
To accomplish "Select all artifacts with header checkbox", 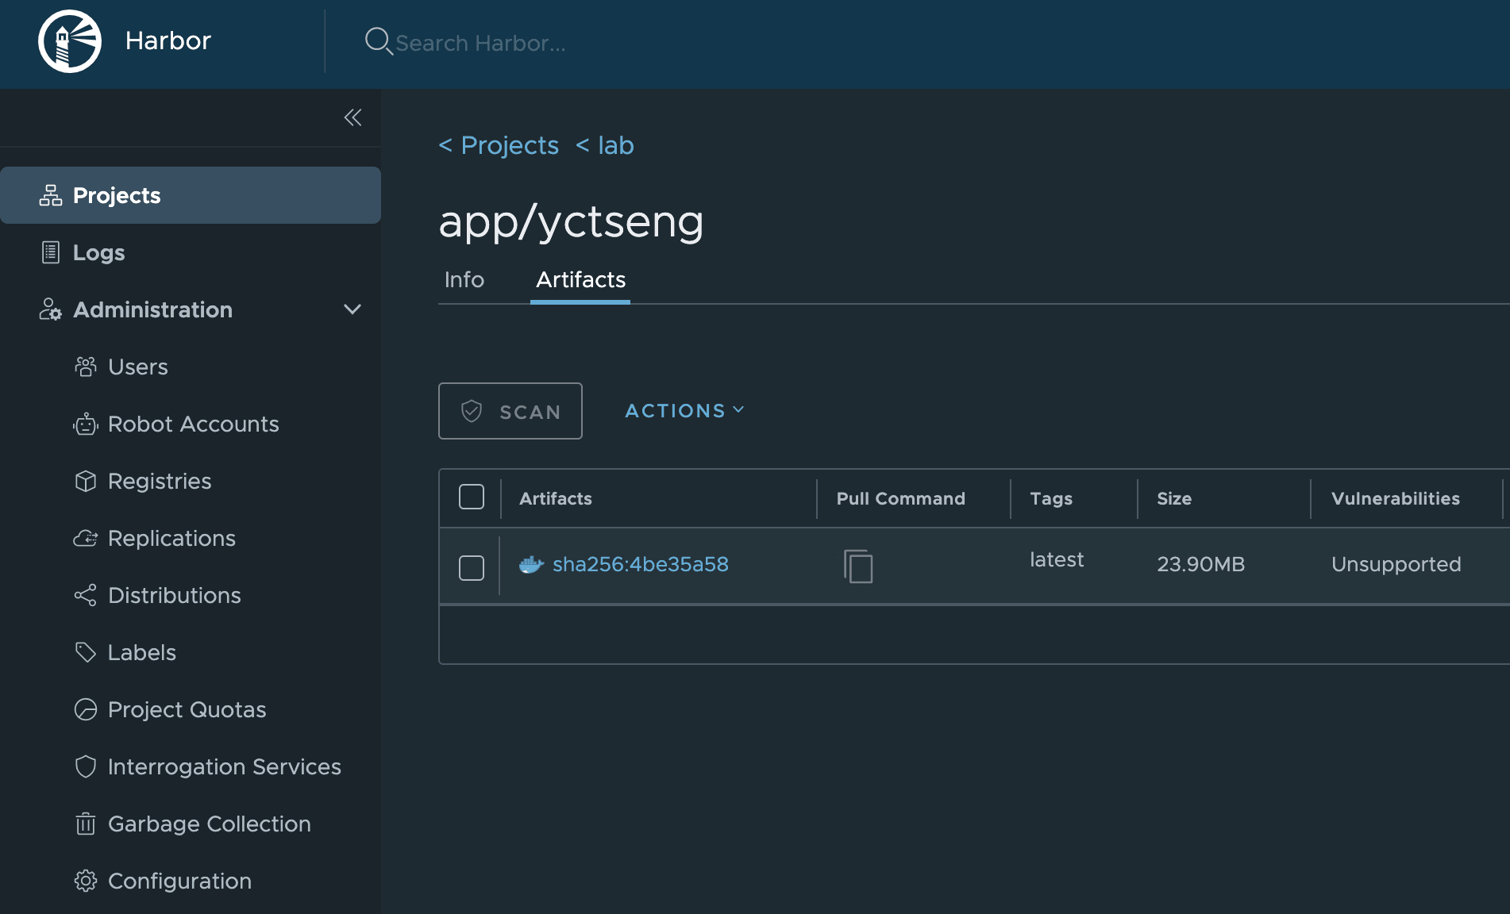I will click(472, 497).
